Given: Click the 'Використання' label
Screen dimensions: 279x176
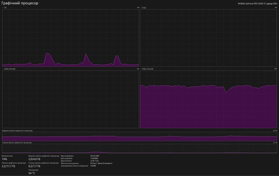Looking at the screenshot, I should pyautogui.click(x=7, y=156).
